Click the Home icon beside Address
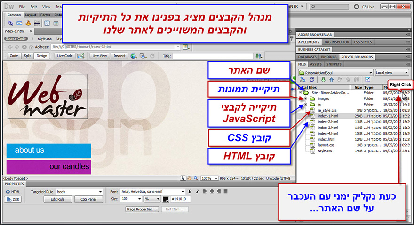This screenshot has width=414, height=225. [x=31, y=47]
